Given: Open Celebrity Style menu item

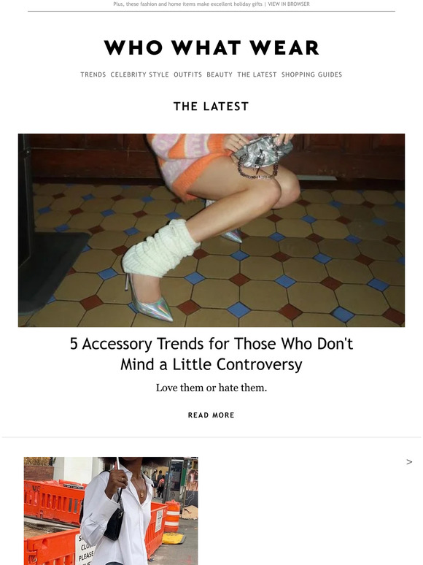Looking at the screenshot, I should click(139, 74).
